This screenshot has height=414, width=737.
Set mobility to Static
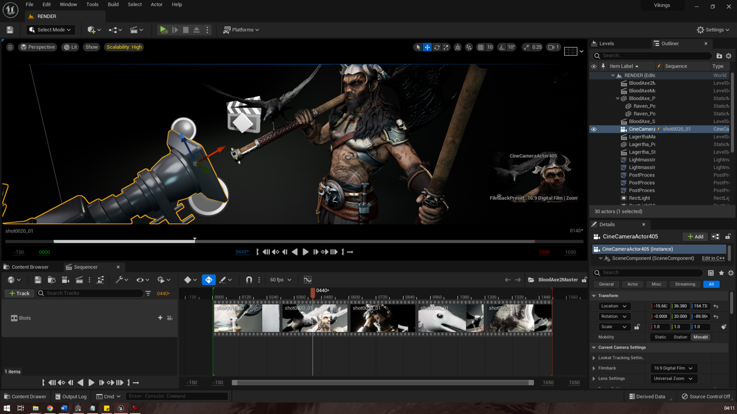(x=660, y=337)
